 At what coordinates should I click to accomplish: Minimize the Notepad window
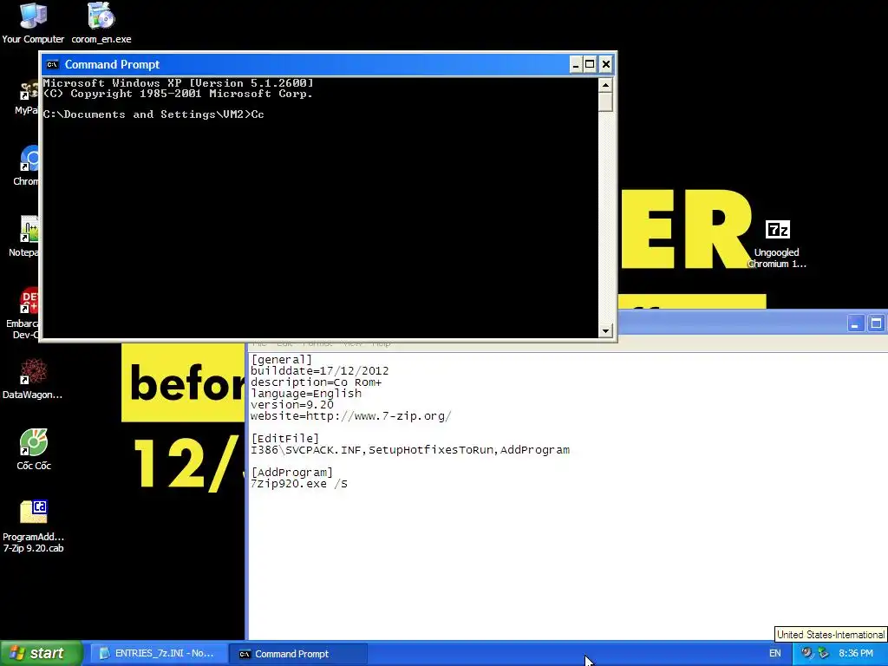point(855,324)
